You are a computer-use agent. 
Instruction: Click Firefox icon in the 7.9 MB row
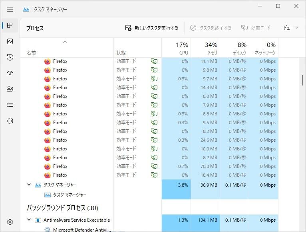tap(48, 105)
